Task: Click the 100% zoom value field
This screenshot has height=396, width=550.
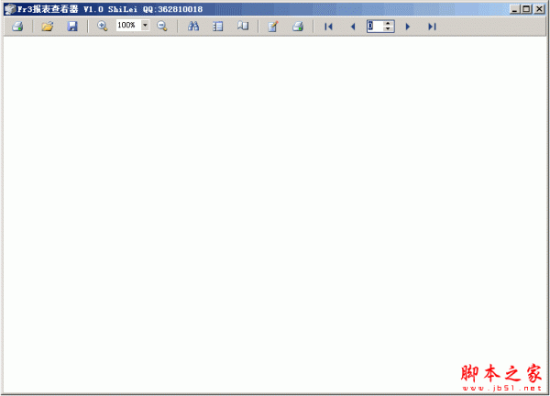Action: (128, 26)
